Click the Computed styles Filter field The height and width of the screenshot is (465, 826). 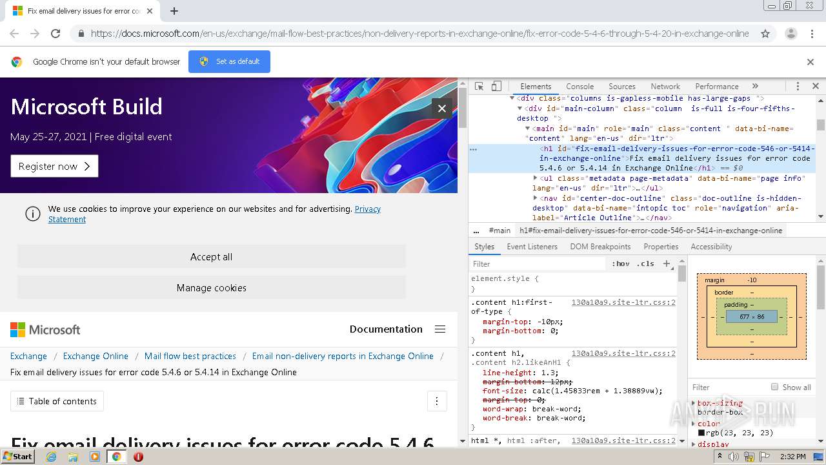(x=729, y=387)
